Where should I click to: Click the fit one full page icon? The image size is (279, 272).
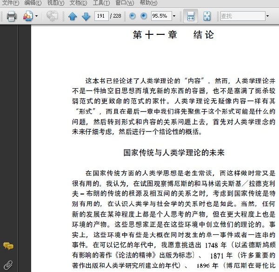pyautogui.click(x=207, y=16)
